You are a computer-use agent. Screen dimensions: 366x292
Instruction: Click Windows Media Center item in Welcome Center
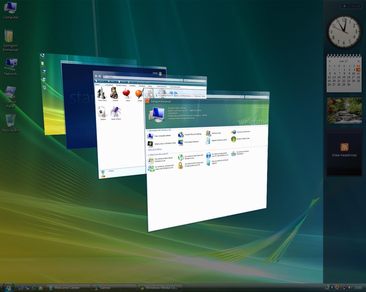coord(241,139)
